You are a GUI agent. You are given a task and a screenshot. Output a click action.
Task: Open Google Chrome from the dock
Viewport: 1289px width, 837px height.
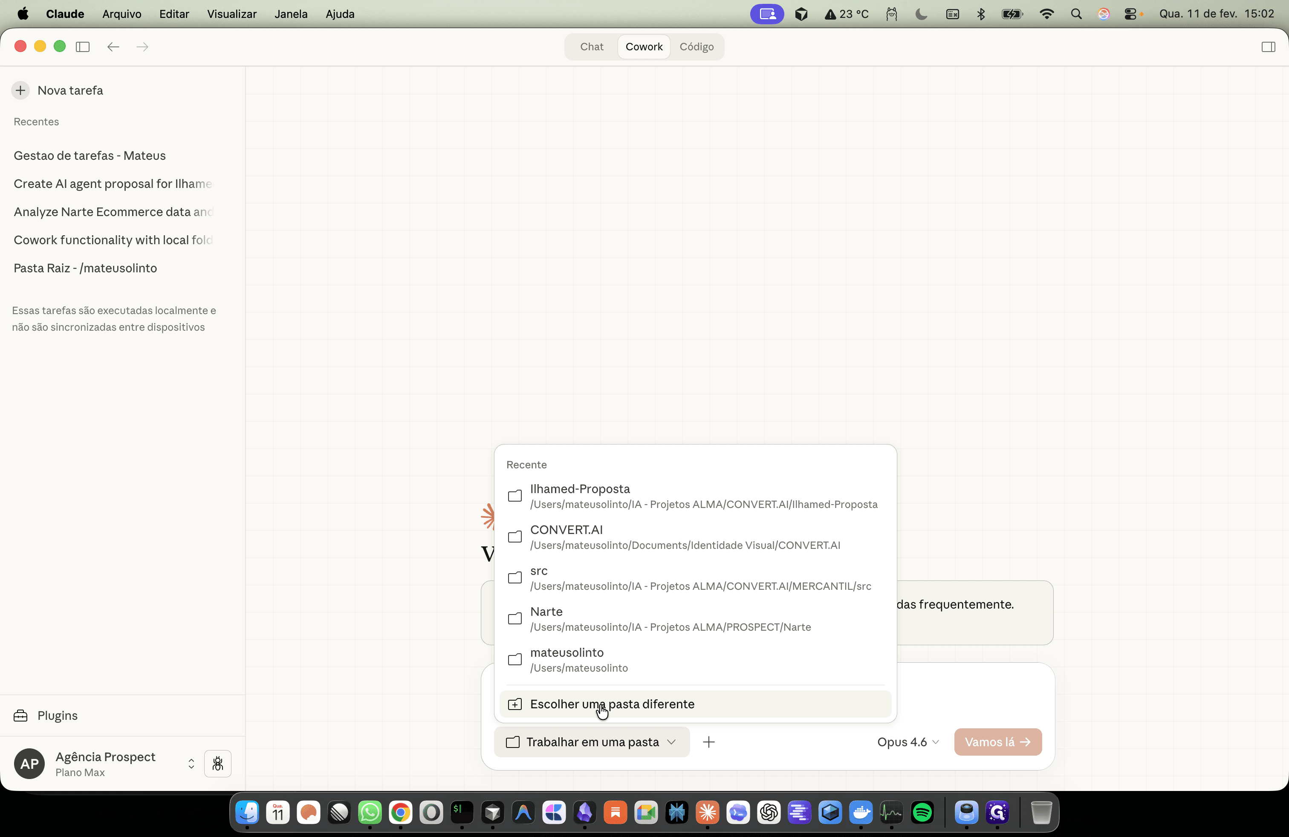click(x=401, y=812)
